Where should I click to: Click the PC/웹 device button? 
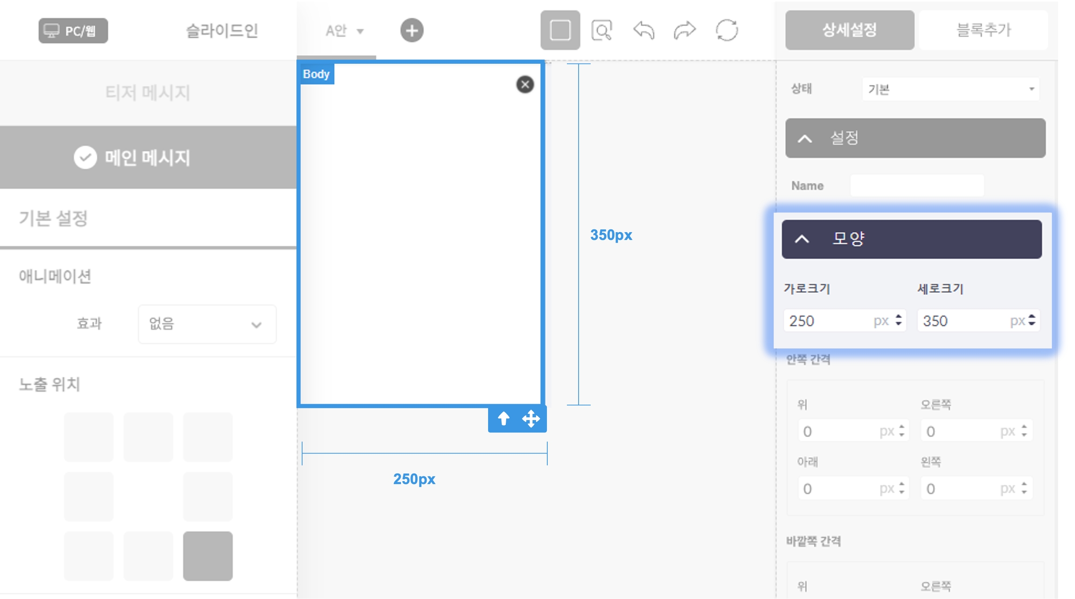tap(73, 31)
